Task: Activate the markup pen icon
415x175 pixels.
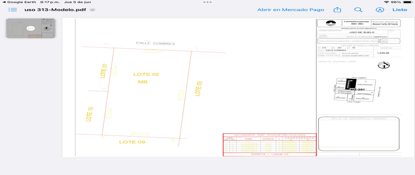Action: [x=380, y=10]
